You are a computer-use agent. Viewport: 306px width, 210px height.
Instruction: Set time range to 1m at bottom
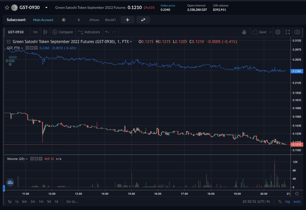[x=41, y=202]
